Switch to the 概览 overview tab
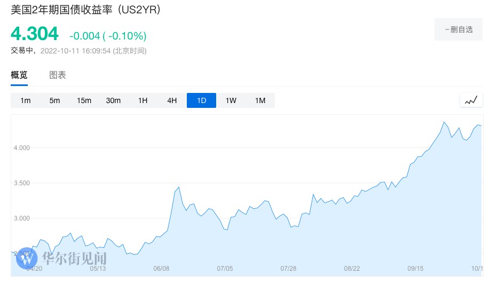Image resolution: width=490 pixels, height=282 pixels. 19,75
